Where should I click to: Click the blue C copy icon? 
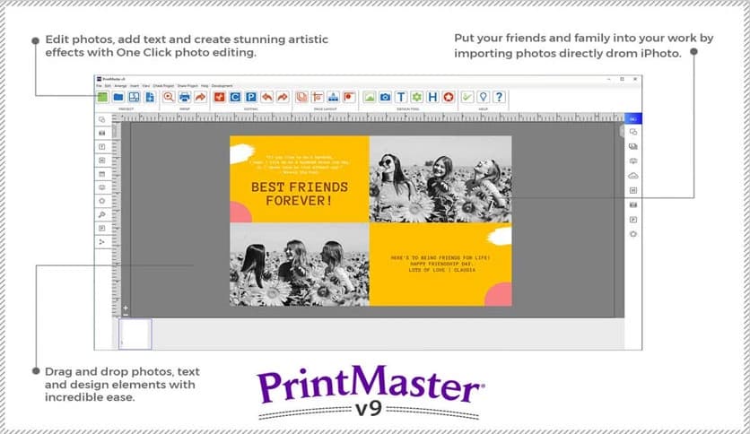coord(235,97)
